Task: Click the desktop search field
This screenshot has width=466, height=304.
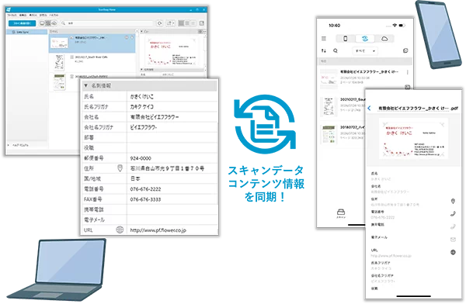Action: [x=107, y=23]
